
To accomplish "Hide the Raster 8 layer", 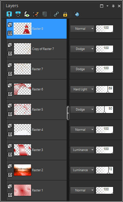I will [10, 33].
